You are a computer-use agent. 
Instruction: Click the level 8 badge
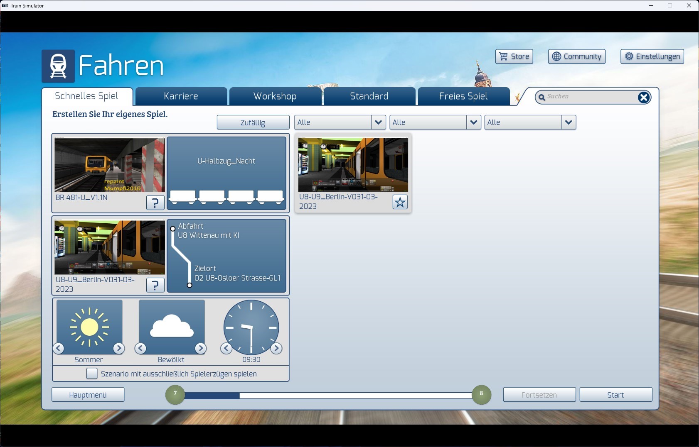tap(482, 394)
